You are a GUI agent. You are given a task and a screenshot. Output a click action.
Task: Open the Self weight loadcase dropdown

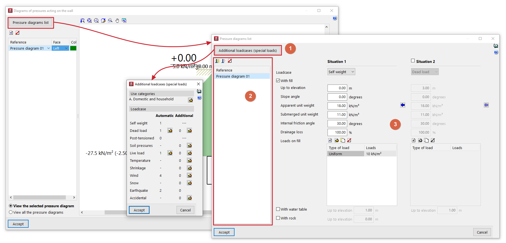tap(341, 72)
